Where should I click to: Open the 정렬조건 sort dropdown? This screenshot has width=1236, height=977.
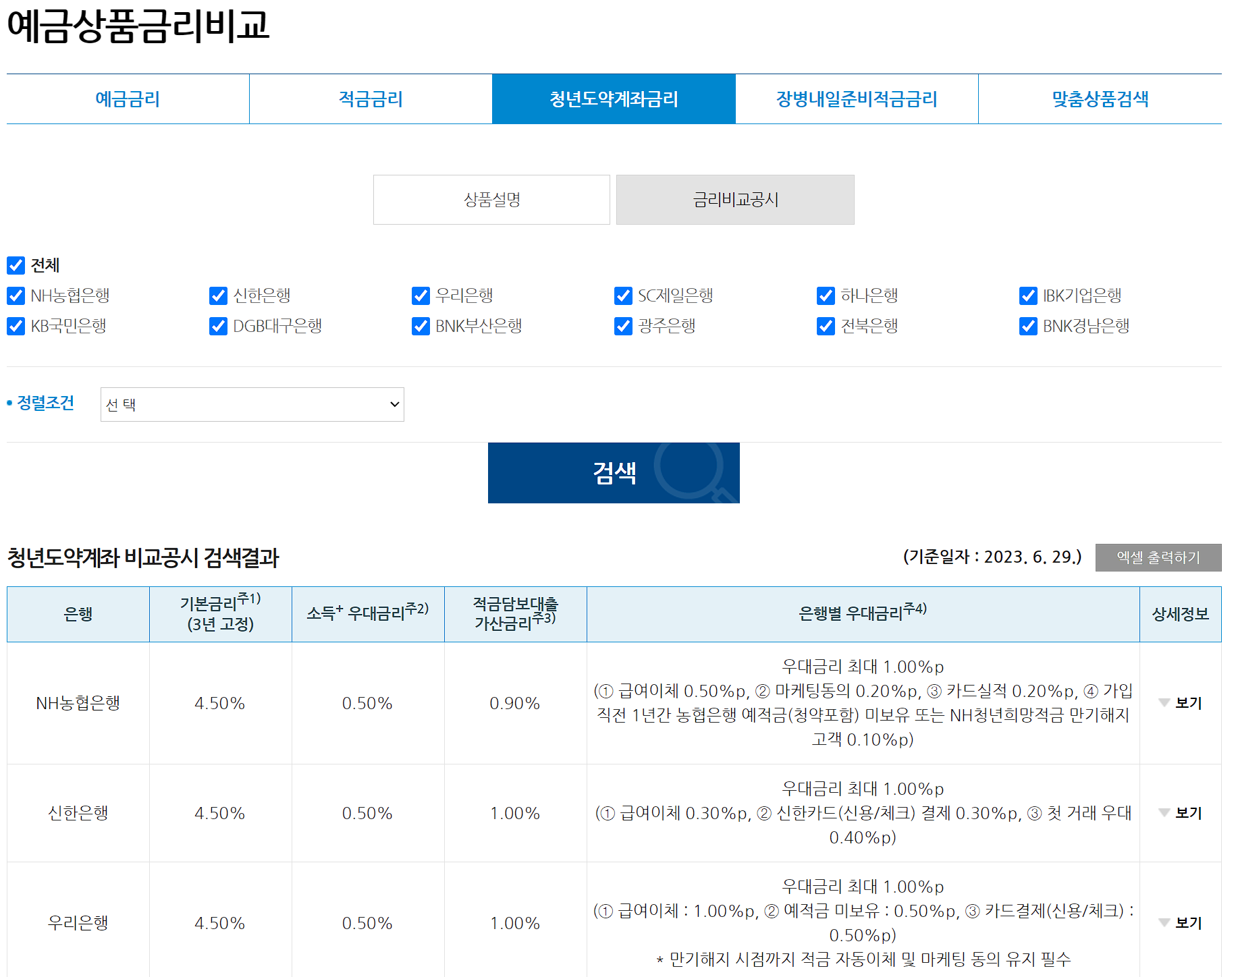(x=252, y=404)
